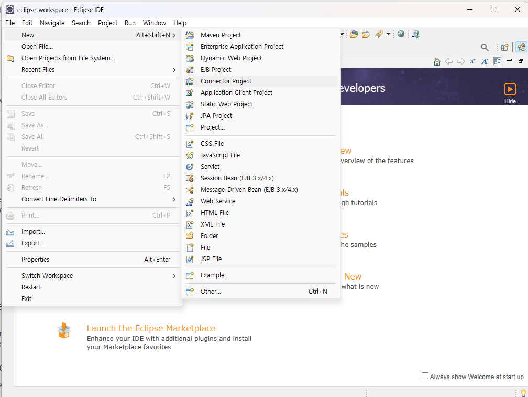Select JSP File icon

point(190,259)
